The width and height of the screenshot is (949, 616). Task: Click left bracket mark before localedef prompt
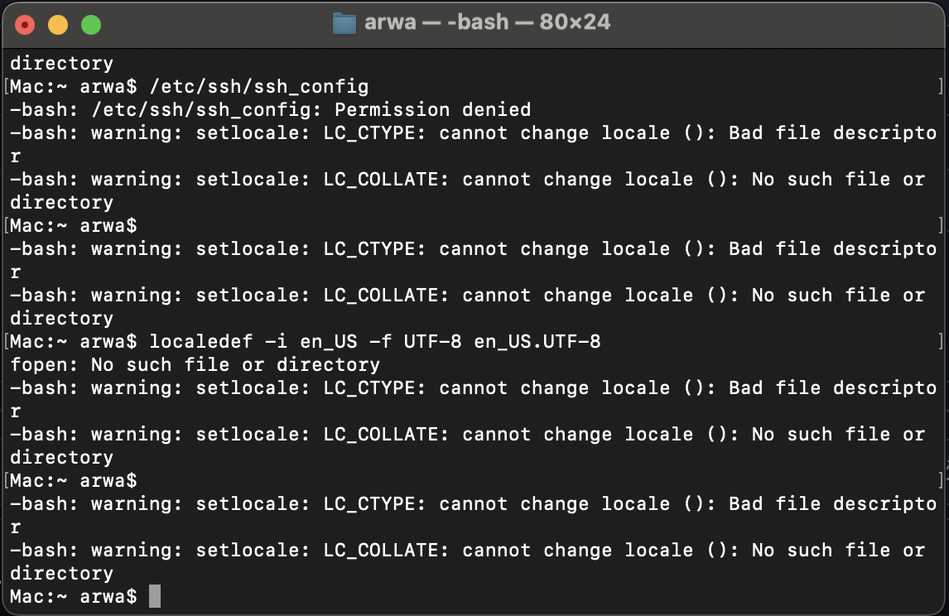[x=7, y=341]
